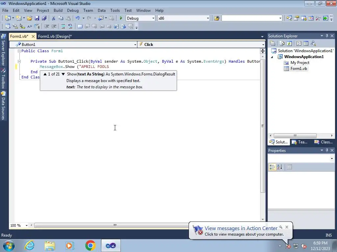Click the Display Parameter Info icon
337x252 pixels.
(x=15, y=26)
